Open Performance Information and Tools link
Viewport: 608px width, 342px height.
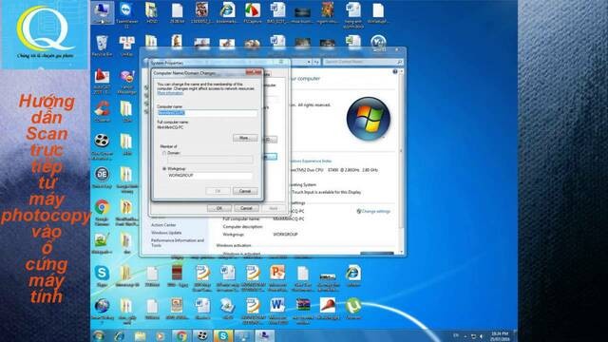click(x=178, y=243)
